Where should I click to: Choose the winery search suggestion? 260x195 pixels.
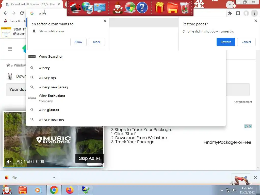tap(126, 68)
